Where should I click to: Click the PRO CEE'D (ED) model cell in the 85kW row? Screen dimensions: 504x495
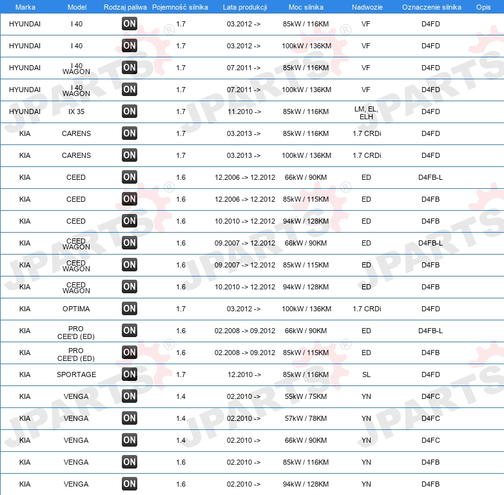click(x=76, y=354)
